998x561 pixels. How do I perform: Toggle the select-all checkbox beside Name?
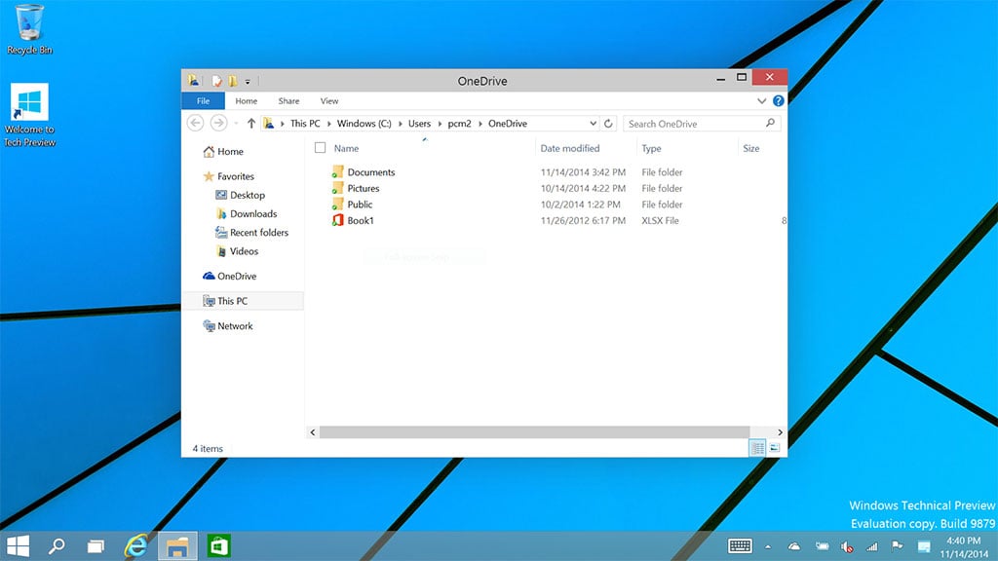(x=320, y=148)
